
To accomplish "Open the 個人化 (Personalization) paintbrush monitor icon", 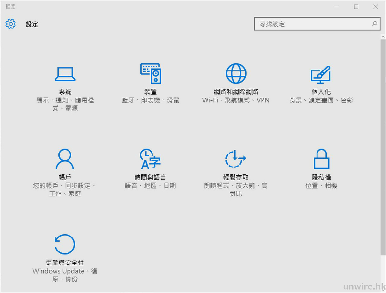I will (320, 75).
